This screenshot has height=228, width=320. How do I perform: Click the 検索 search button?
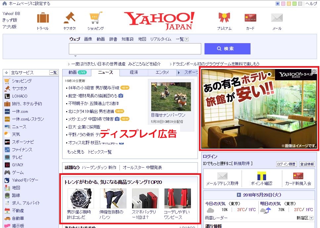pos(227,49)
